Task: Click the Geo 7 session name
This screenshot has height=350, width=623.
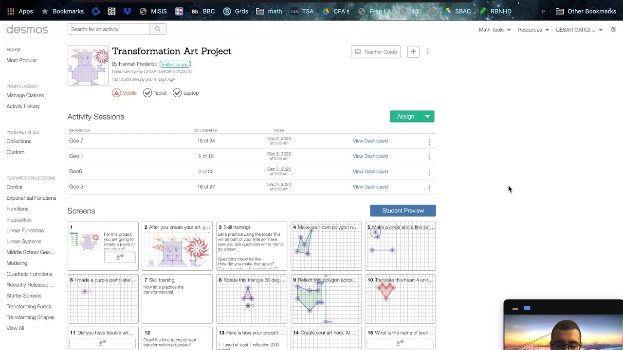Action: point(76,141)
